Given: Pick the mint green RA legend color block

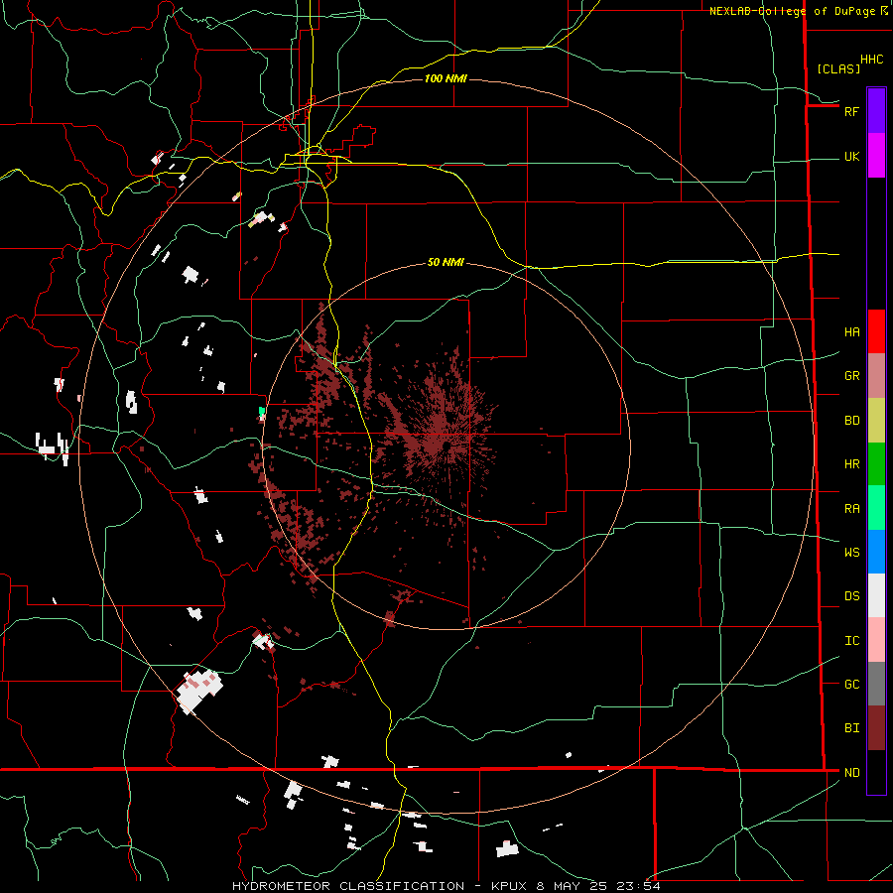Looking at the screenshot, I should coord(876,508).
